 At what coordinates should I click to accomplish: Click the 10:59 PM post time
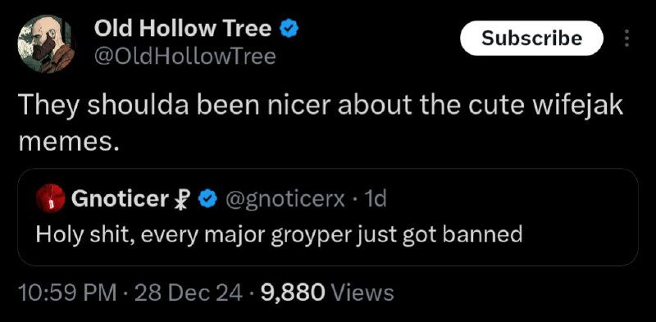tap(68, 293)
